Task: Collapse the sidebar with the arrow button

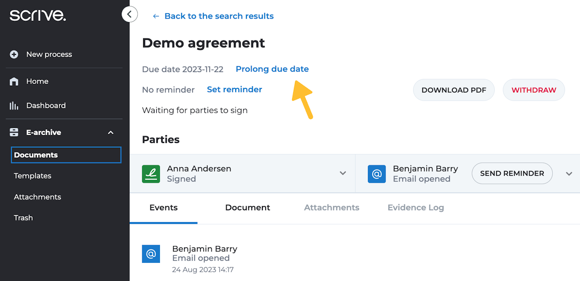Action: pos(130,15)
